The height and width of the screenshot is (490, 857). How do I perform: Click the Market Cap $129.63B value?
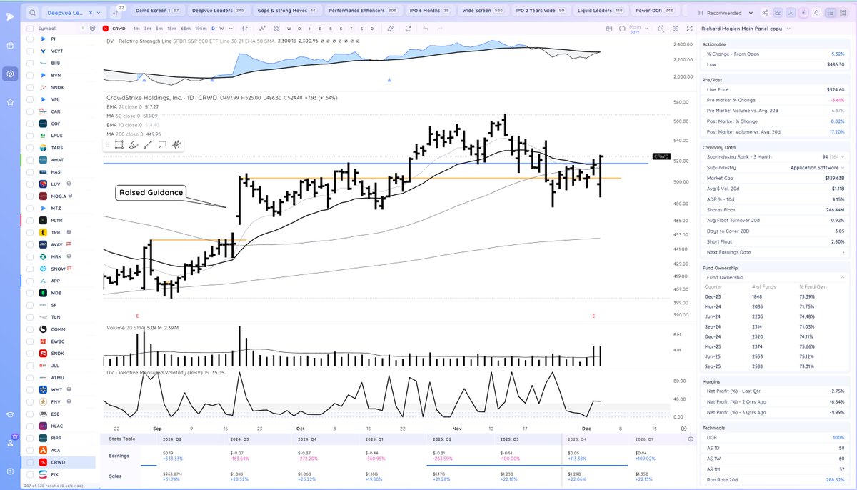(833, 177)
